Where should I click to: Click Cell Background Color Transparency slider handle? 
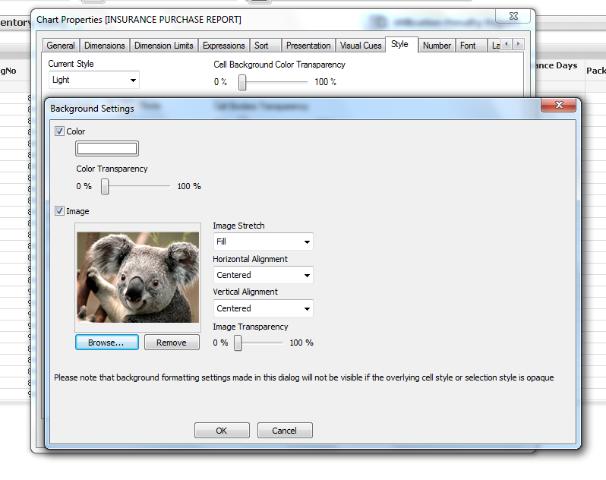click(242, 82)
